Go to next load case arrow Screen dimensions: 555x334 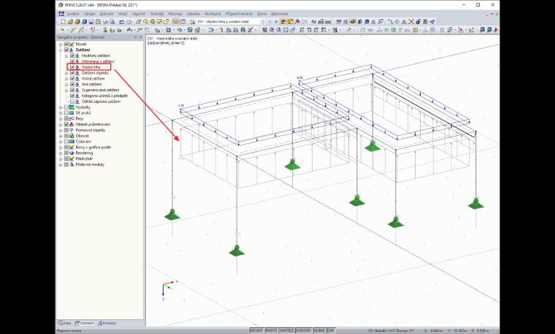[277, 22]
